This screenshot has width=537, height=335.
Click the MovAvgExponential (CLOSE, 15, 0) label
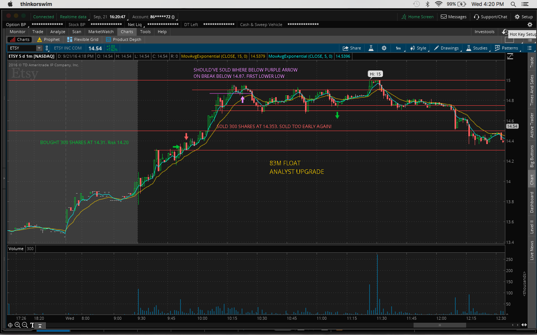(x=214, y=56)
